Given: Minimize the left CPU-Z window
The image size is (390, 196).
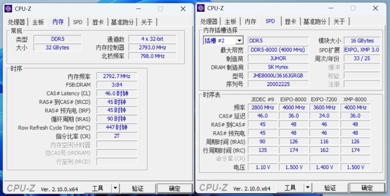Looking at the screenshot, I should 139,9.
